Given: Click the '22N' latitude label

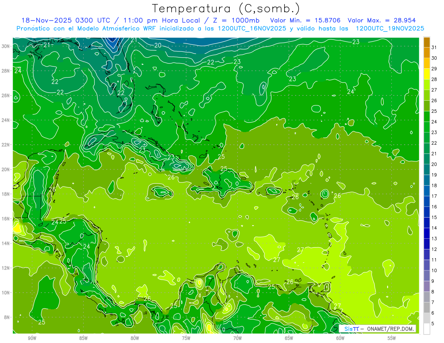Looking at the screenshot, I should point(5,145).
